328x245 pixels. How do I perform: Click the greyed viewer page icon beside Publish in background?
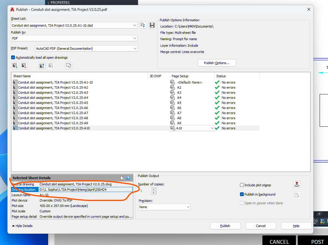tap(297, 195)
